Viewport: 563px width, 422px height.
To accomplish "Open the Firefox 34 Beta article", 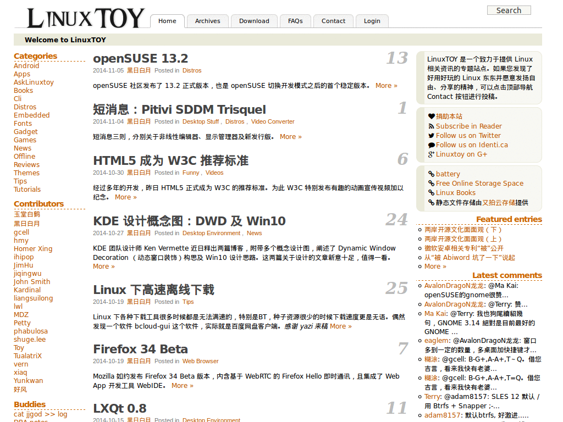I will 140,349.
